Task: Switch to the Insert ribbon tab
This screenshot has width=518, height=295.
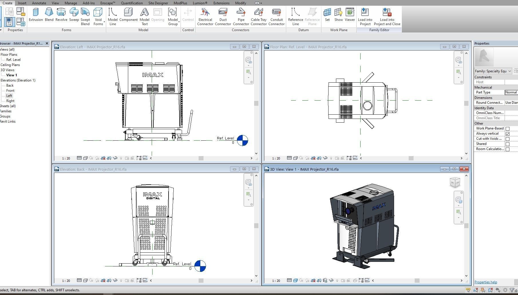Action: 22,3
